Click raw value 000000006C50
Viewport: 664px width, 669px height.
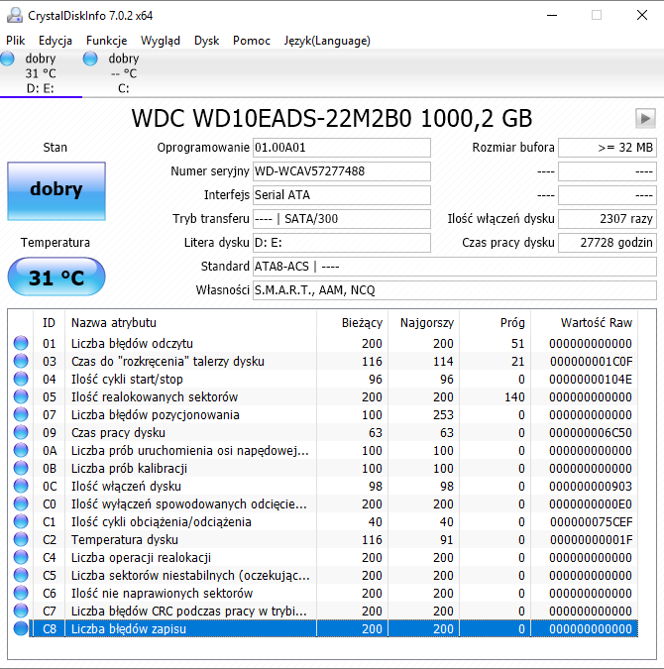pyautogui.click(x=591, y=433)
